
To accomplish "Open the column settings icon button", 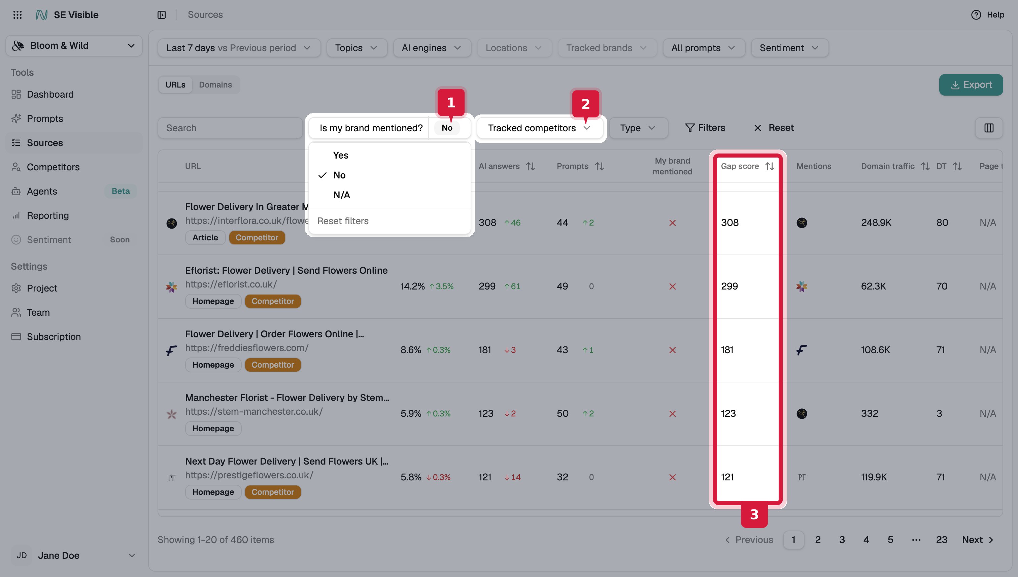I will pos(989,128).
